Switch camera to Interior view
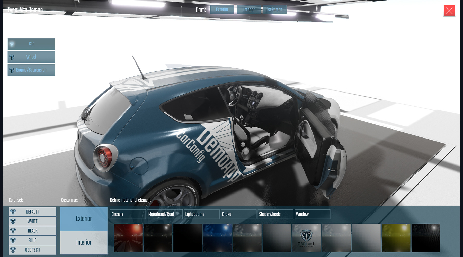This screenshot has width=463, height=257. tap(249, 10)
